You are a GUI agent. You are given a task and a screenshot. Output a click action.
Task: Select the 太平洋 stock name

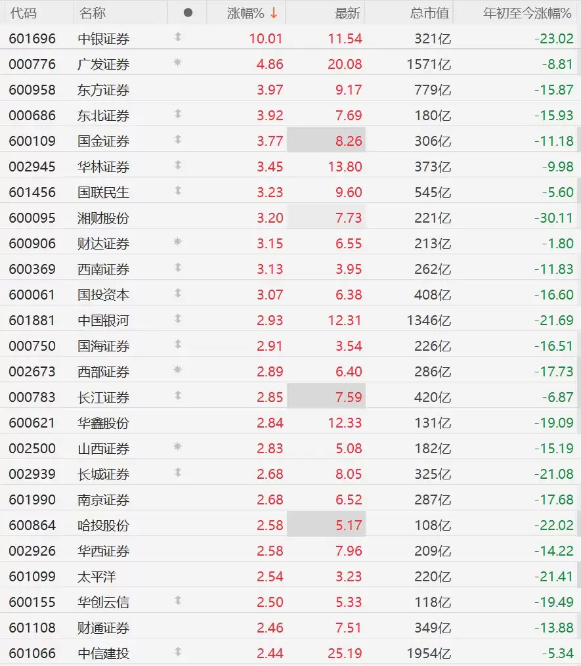click(97, 577)
